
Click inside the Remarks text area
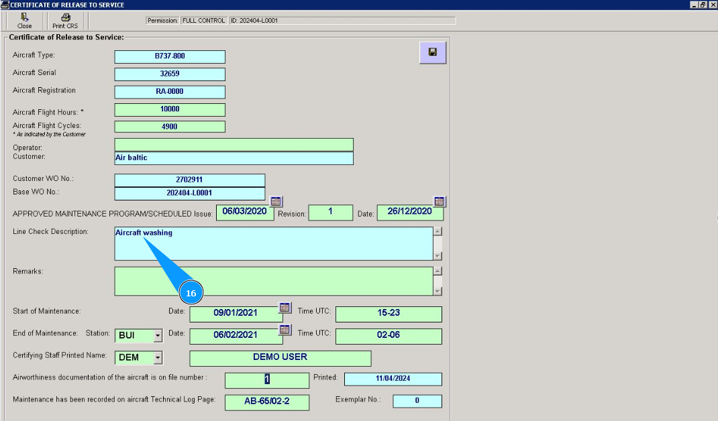[x=272, y=281]
